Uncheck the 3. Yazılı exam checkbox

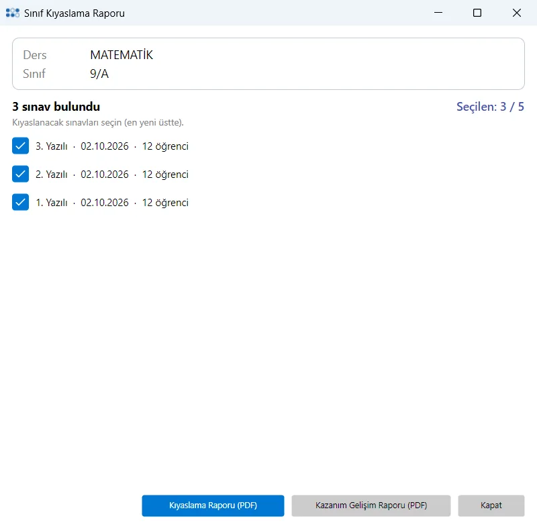click(21, 146)
